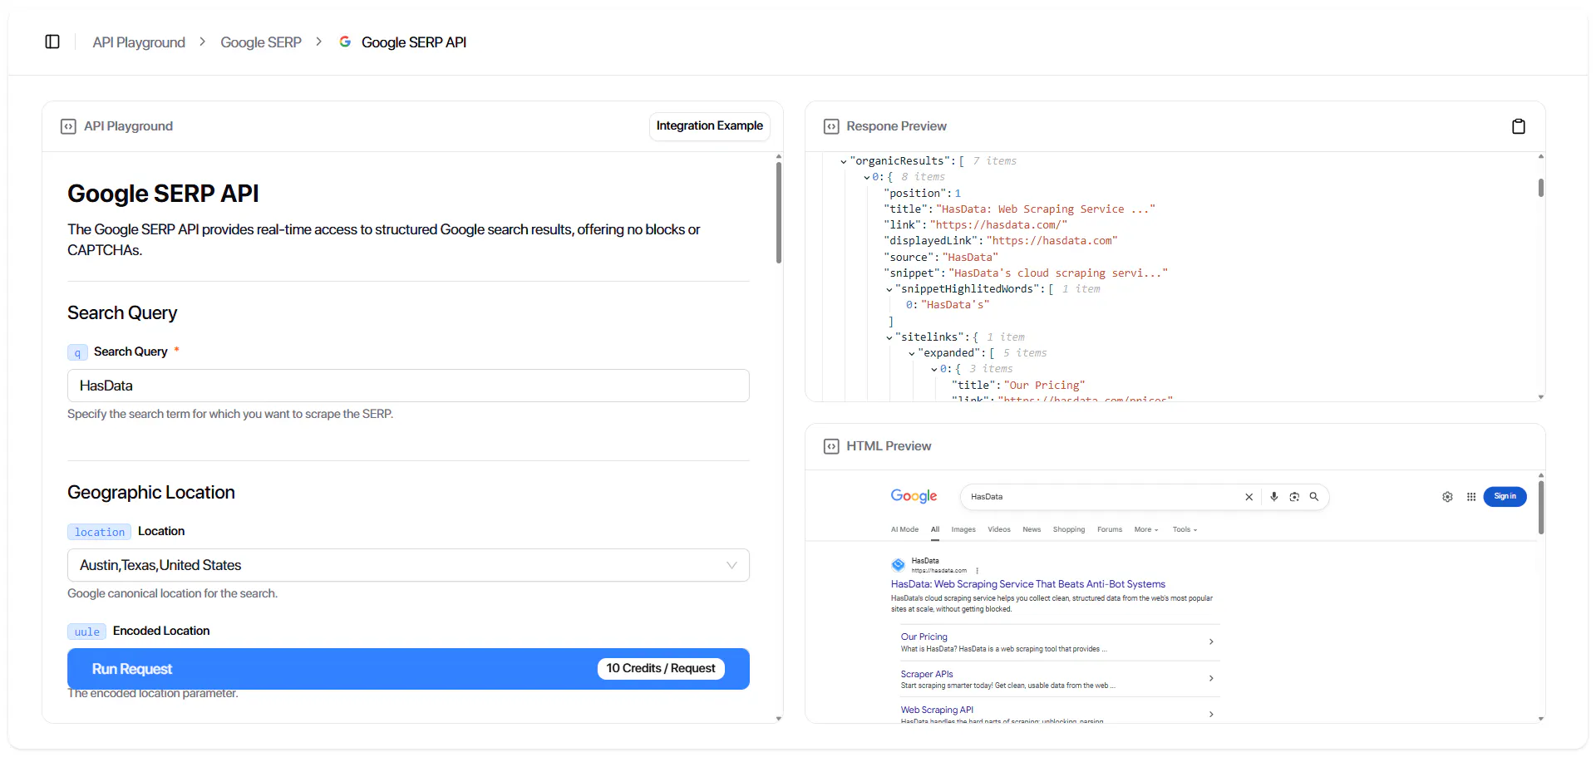Open the Tools dropdown
This screenshot has height=757, width=1596.
click(x=1185, y=529)
